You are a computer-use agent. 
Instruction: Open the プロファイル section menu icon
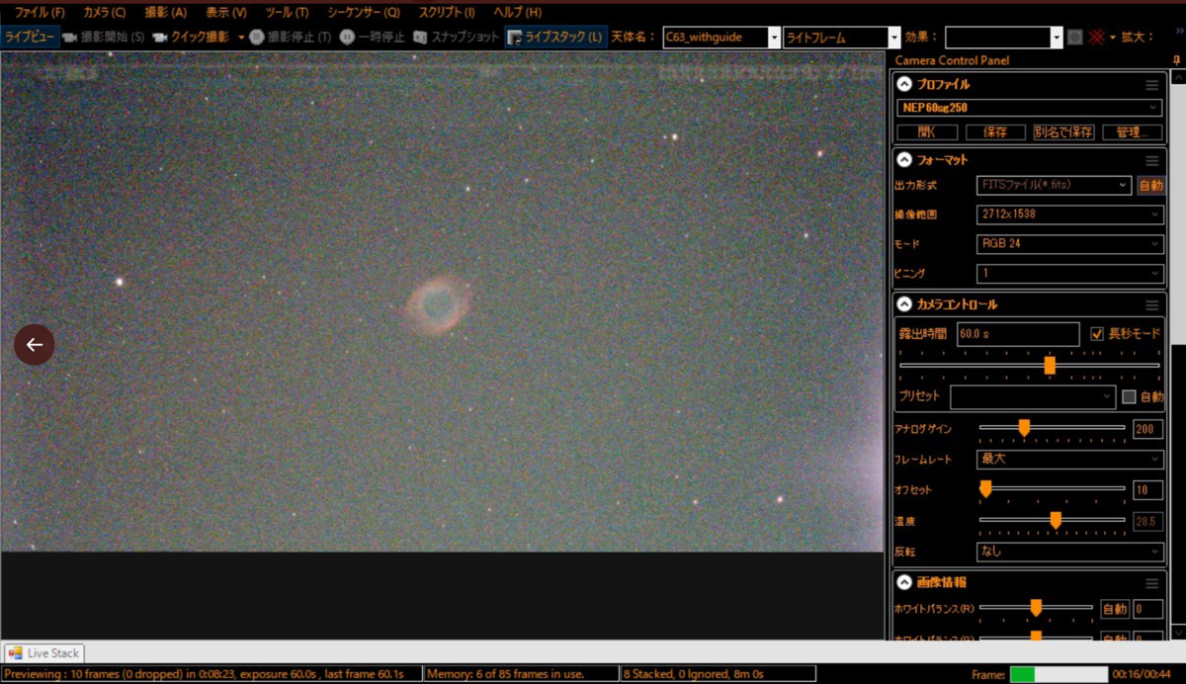(1151, 85)
